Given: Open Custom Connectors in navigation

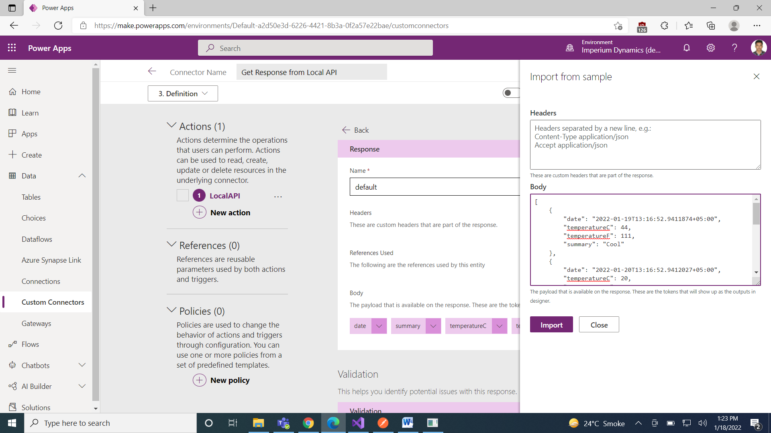Looking at the screenshot, I should pyautogui.click(x=53, y=302).
